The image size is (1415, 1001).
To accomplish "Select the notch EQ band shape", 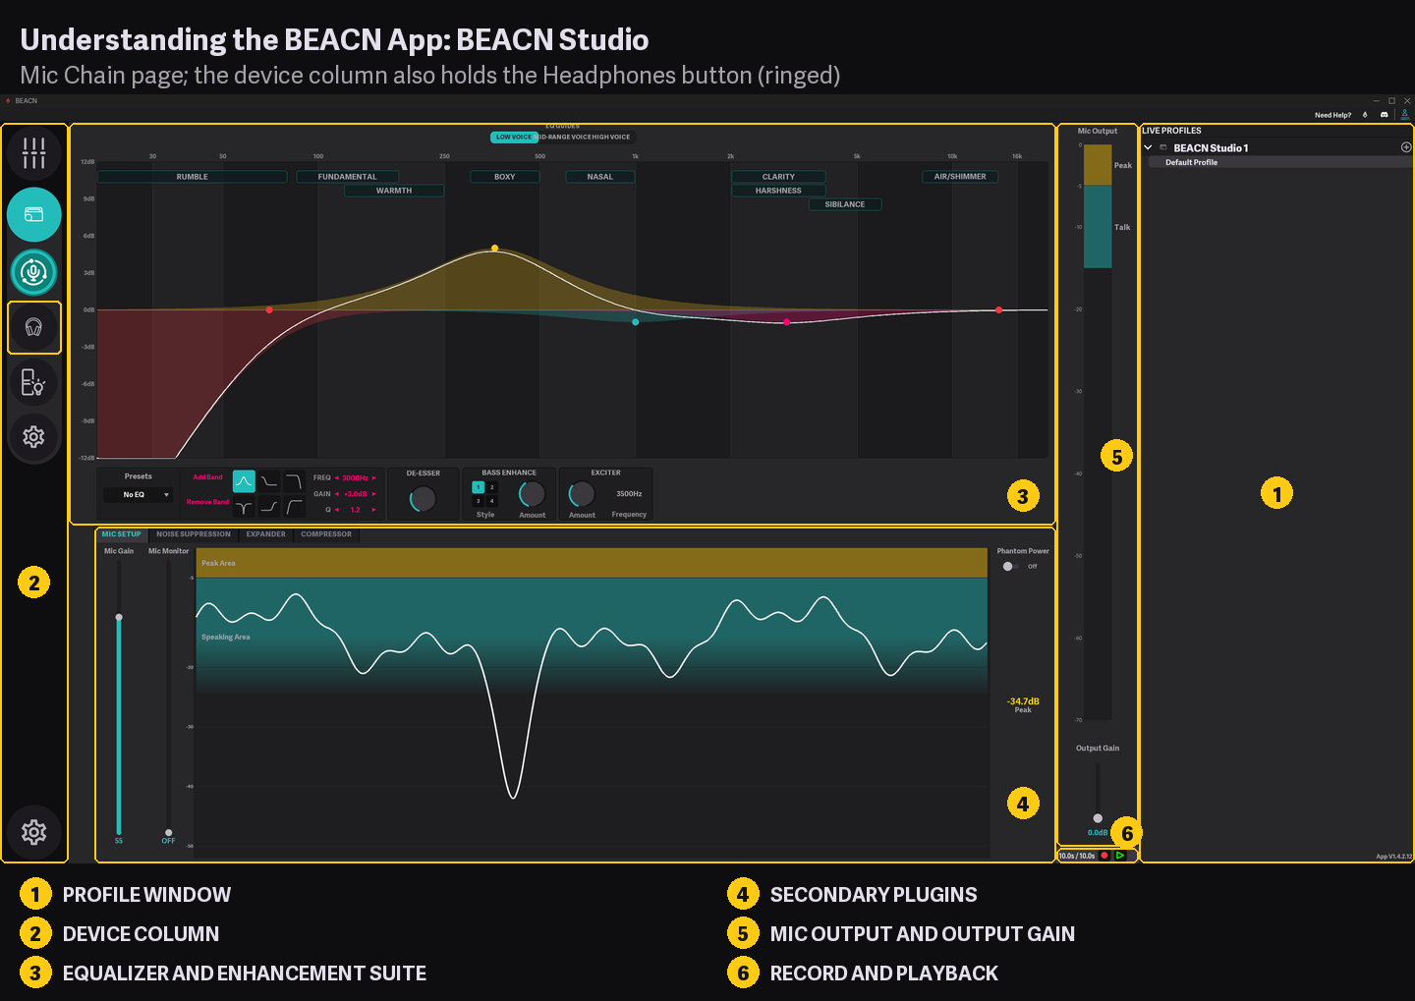I will (244, 507).
